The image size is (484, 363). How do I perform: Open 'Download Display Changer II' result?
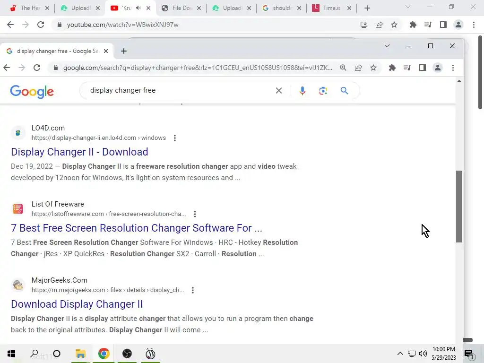[77, 304]
